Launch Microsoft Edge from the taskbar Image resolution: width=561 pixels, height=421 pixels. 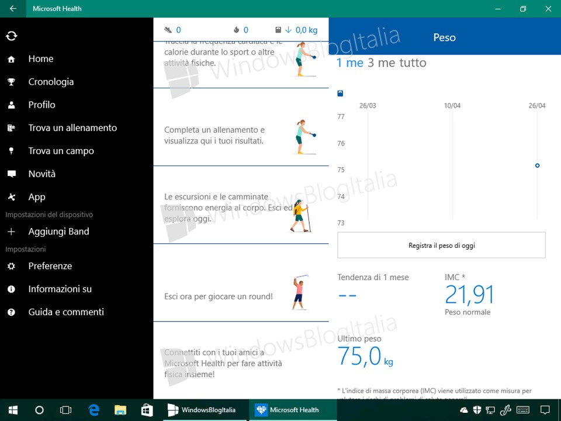point(93,410)
